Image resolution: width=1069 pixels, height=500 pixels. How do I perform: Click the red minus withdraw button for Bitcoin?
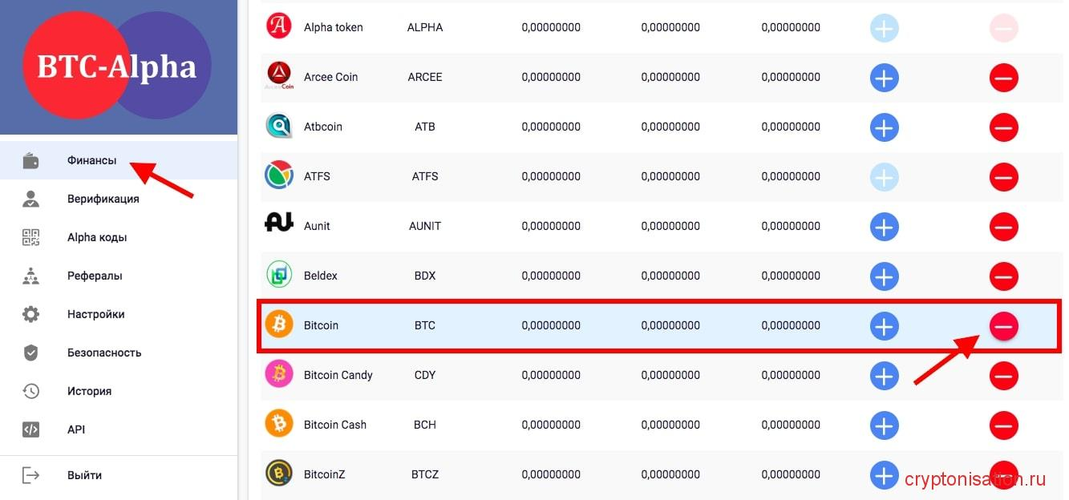pyautogui.click(x=1003, y=326)
